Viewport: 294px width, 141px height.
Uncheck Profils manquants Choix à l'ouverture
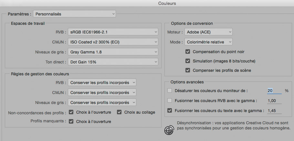(71, 121)
